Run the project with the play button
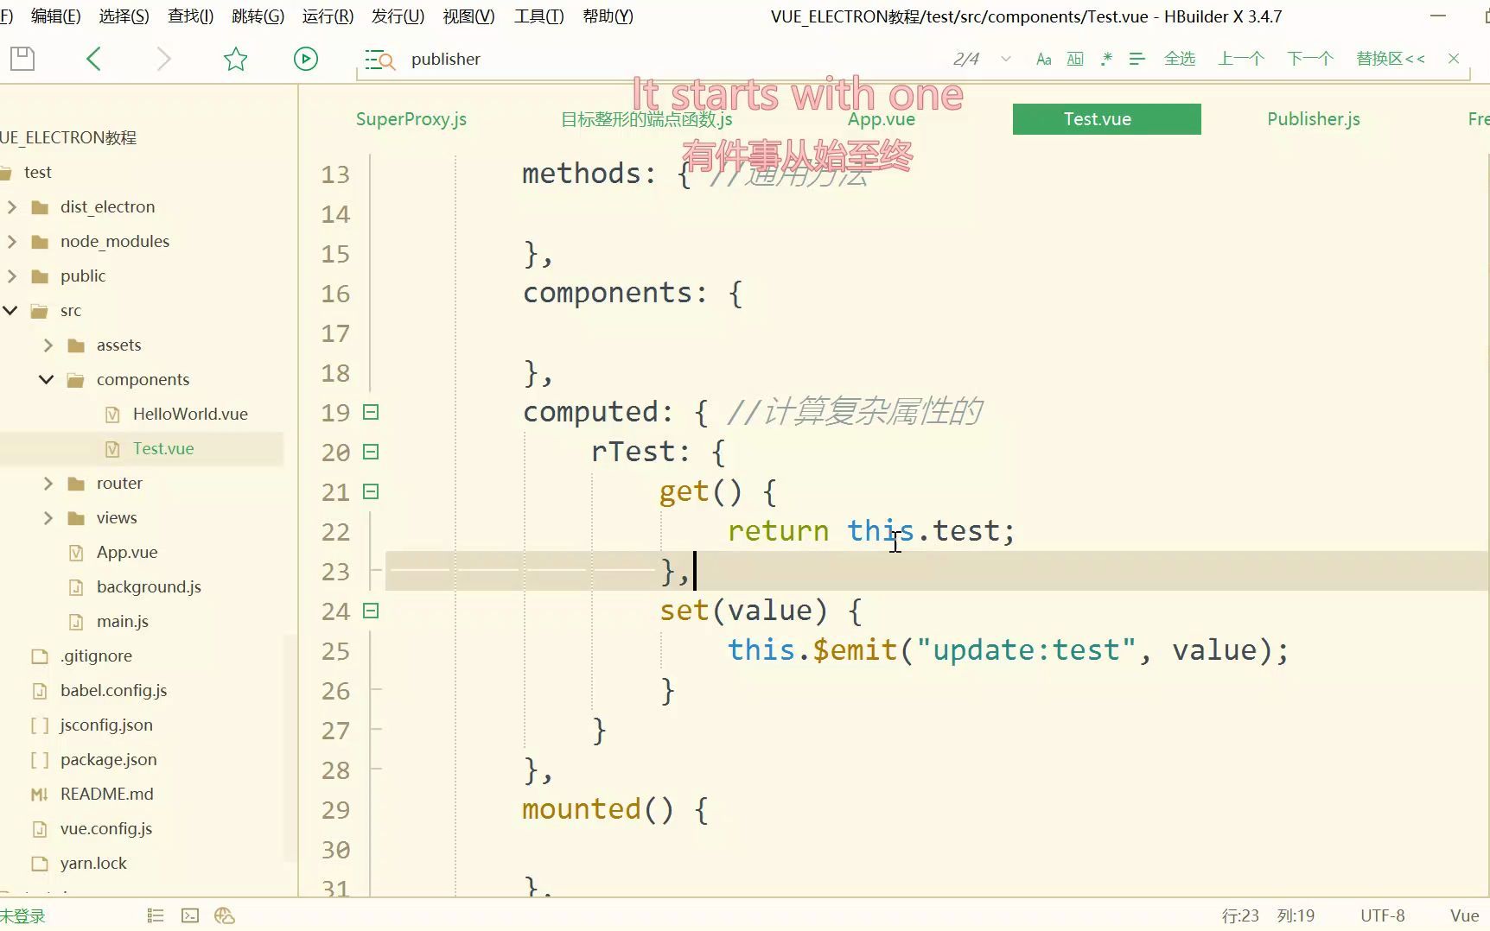 coord(305,58)
